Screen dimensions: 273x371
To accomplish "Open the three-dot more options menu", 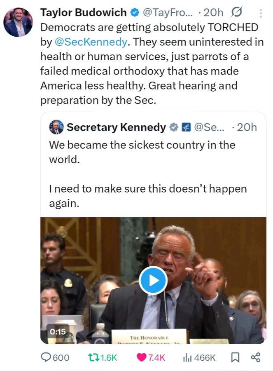I will pyautogui.click(x=261, y=14).
